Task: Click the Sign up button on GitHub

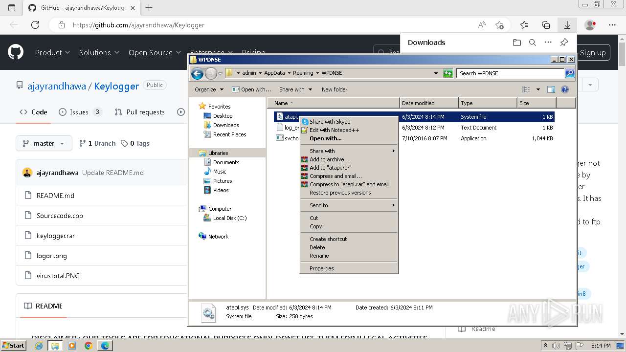Action: 593,52
